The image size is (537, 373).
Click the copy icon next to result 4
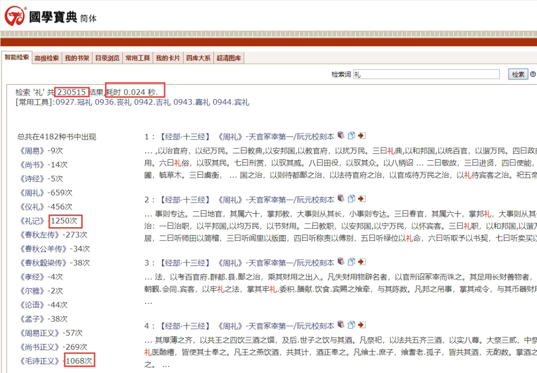351,325
